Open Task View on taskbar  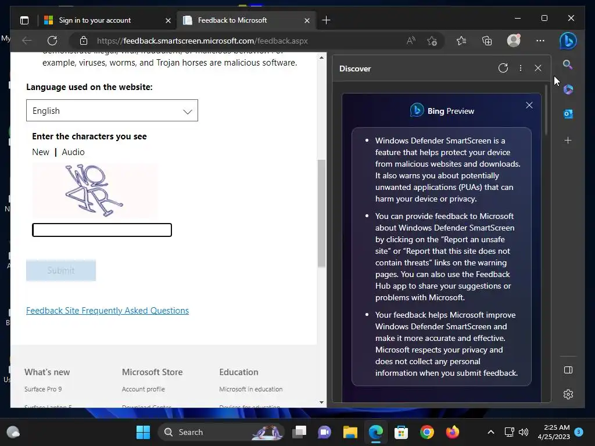tap(299, 432)
